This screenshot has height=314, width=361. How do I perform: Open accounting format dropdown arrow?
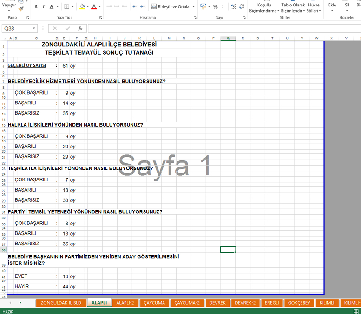click(209, 6)
